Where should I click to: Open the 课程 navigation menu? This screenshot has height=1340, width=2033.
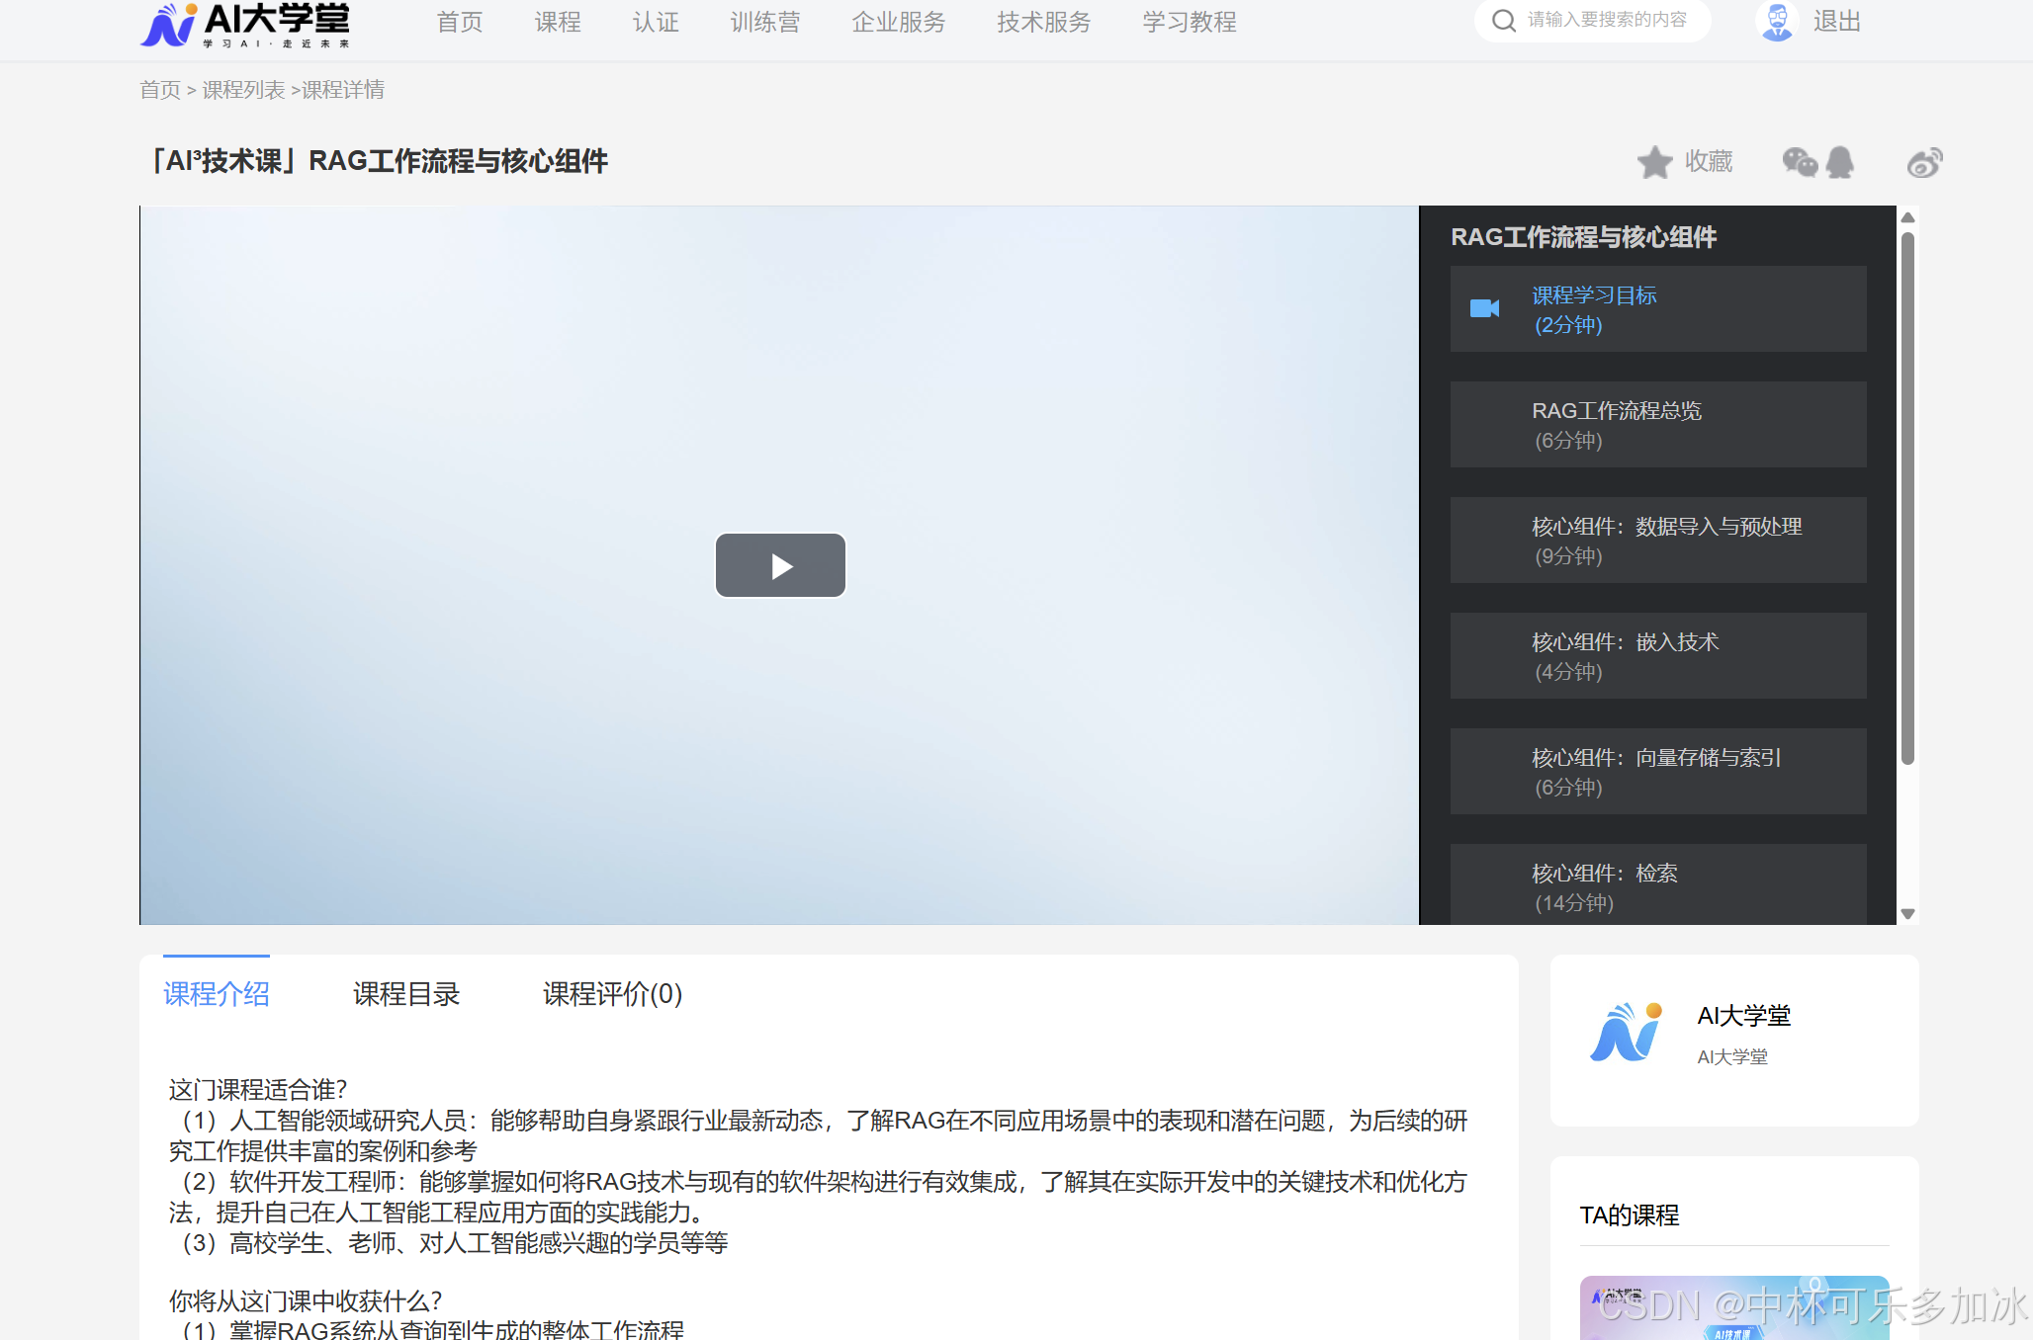(x=557, y=22)
